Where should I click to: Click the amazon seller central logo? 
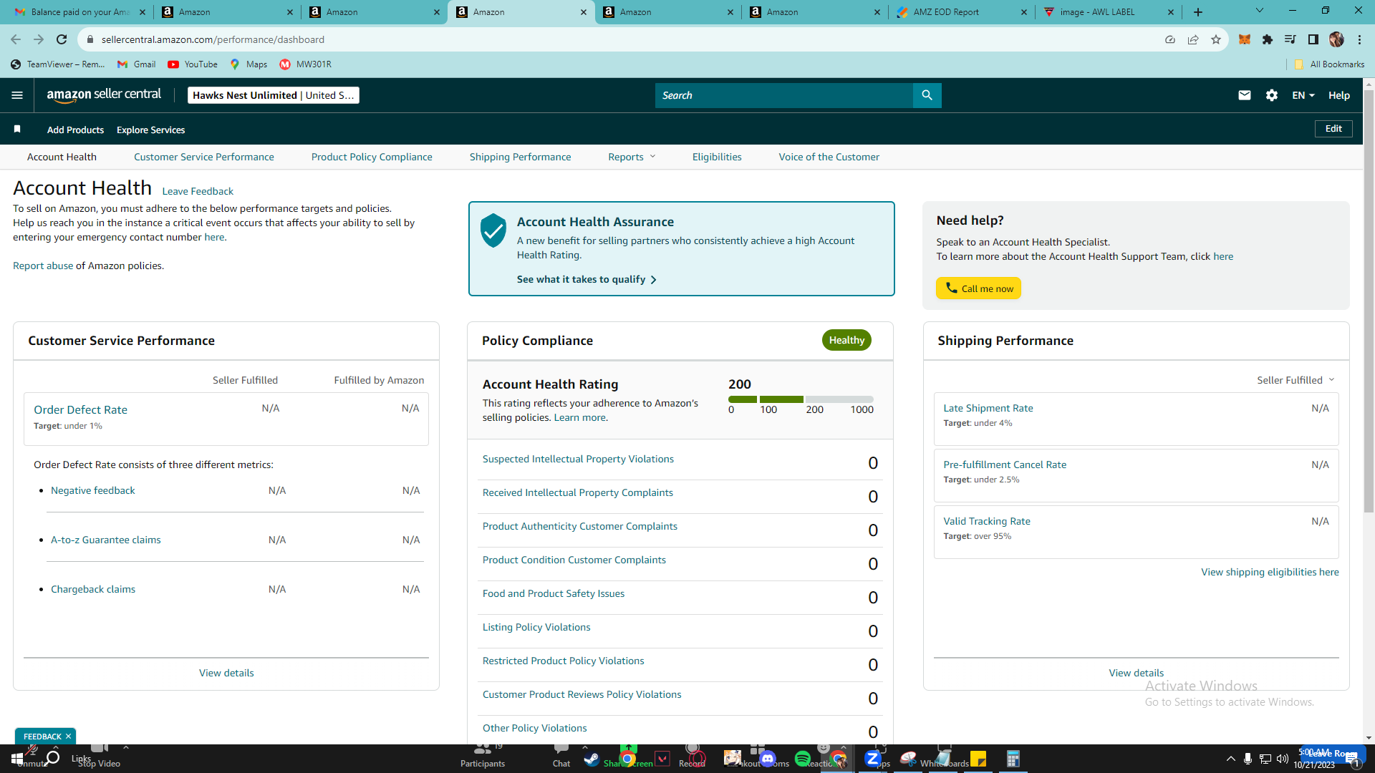[x=104, y=95]
